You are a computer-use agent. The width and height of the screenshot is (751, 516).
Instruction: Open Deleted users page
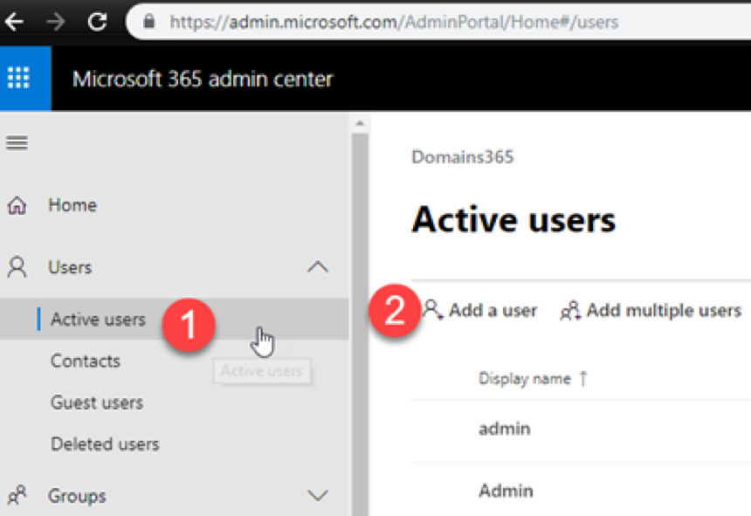[x=105, y=444]
